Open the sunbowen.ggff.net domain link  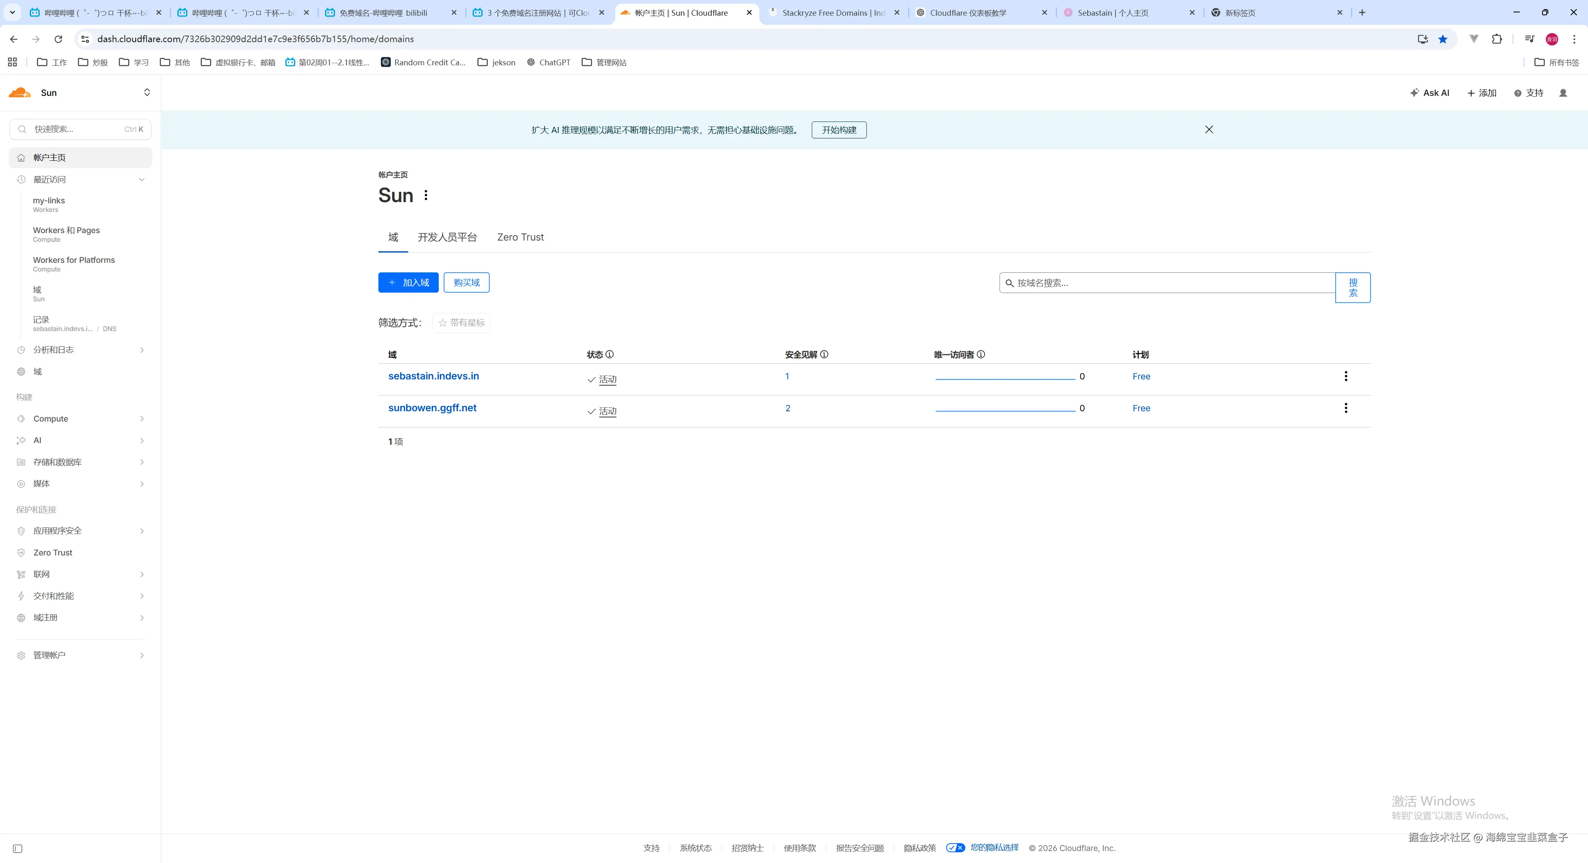(x=432, y=408)
